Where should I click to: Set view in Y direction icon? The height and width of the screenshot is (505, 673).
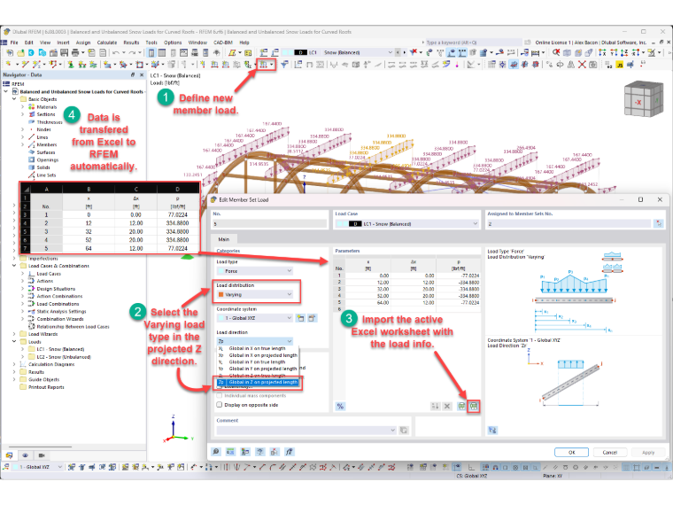tap(614, 52)
